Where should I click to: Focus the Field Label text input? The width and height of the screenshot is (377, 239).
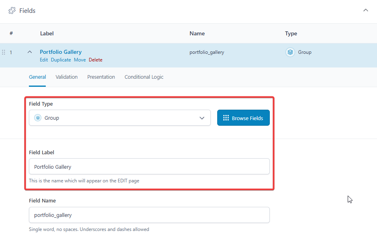(149, 167)
